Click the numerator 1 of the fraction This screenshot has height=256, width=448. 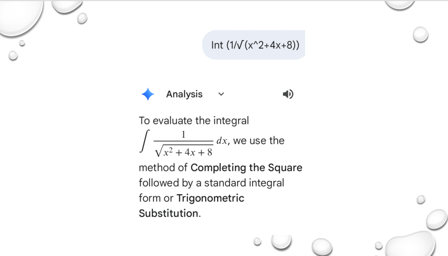tap(183, 135)
